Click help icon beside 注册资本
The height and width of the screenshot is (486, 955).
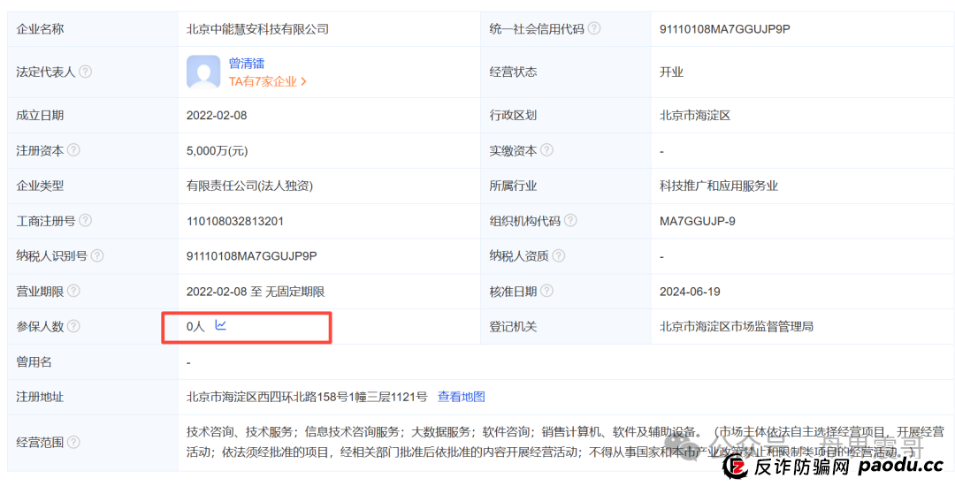click(x=73, y=150)
